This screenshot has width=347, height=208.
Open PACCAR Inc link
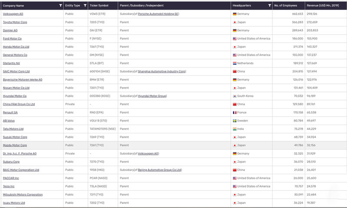[11, 178]
